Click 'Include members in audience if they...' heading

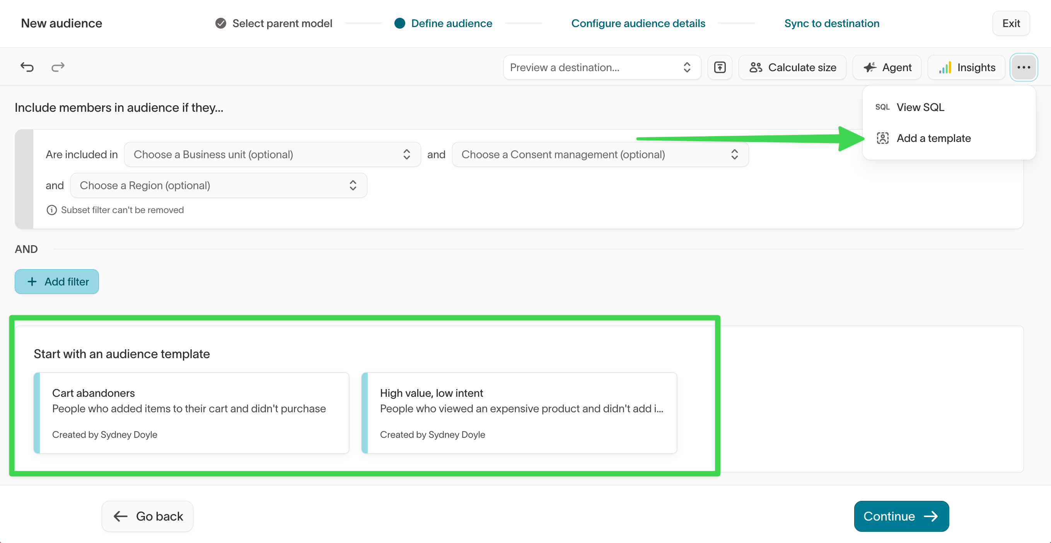click(119, 107)
